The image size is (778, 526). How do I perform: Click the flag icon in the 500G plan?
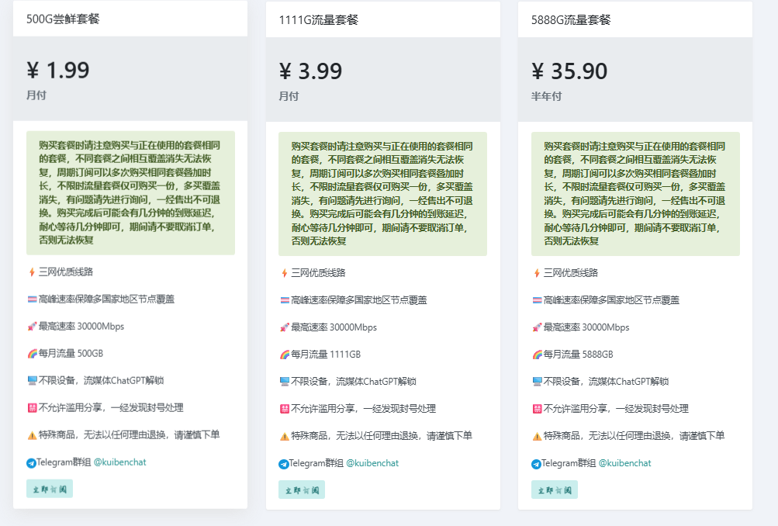pyautogui.click(x=32, y=299)
